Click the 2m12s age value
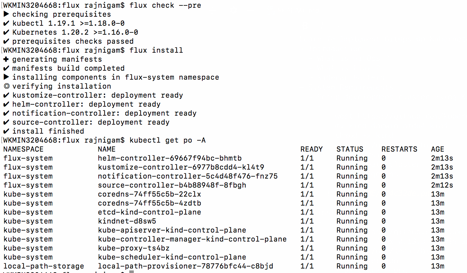467x273 pixels. [x=442, y=185]
